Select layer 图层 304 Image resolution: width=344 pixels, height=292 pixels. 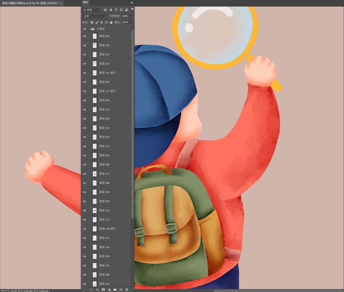[106, 119]
